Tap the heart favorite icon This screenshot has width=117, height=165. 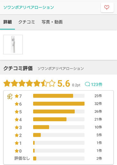pyautogui.click(x=107, y=7)
